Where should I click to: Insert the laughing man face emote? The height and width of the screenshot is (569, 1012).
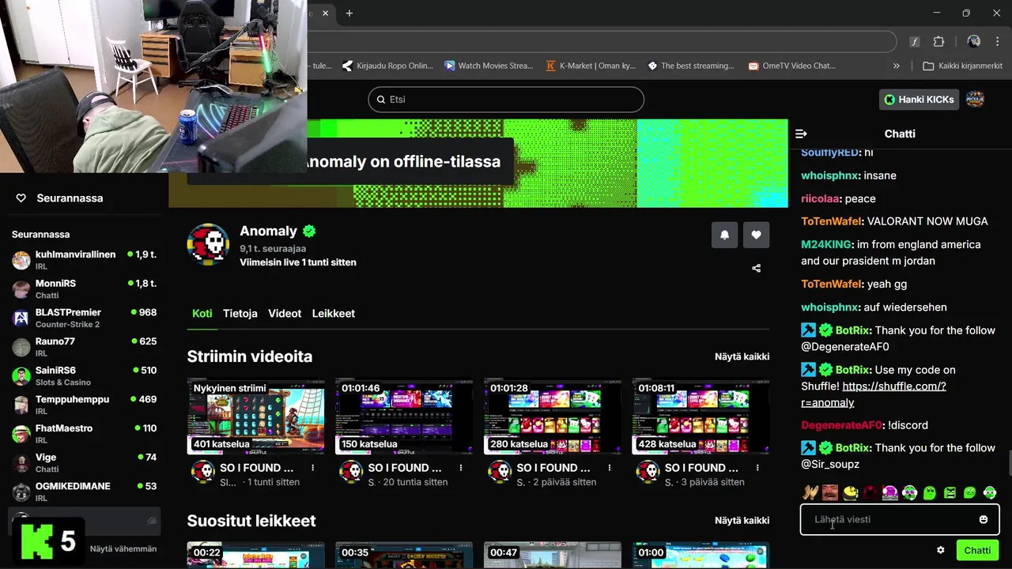tap(829, 492)
